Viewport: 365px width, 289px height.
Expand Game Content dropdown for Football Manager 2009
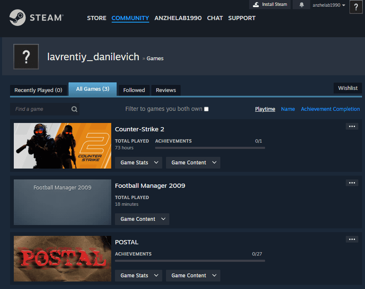[142, 219]
